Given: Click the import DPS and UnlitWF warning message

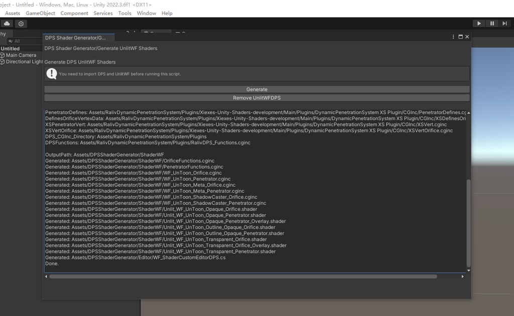Looking at the screenshot, I should (x=120, y=74).
